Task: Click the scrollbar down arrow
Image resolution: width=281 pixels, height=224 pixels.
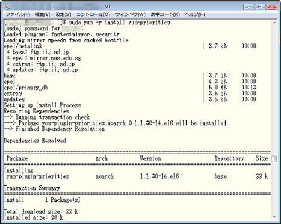Action: coord(274,217)
